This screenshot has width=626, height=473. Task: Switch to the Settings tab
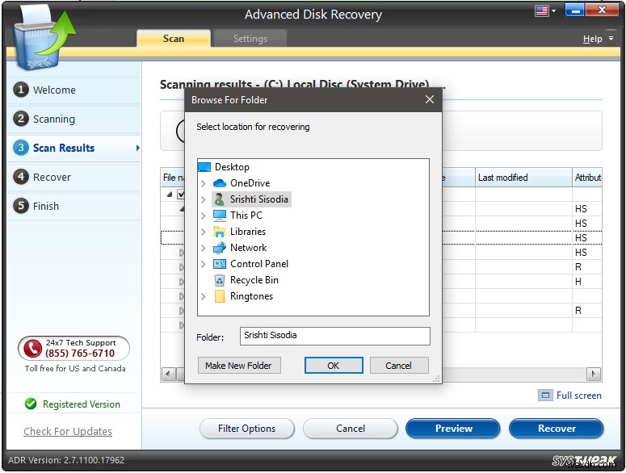250,39
